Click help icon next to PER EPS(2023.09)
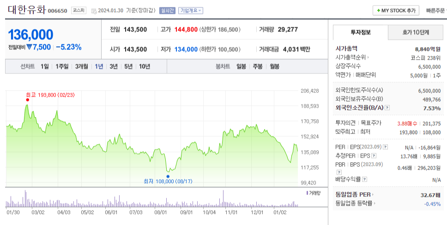Viewport: 447px width, 225px height. [386, 147]
